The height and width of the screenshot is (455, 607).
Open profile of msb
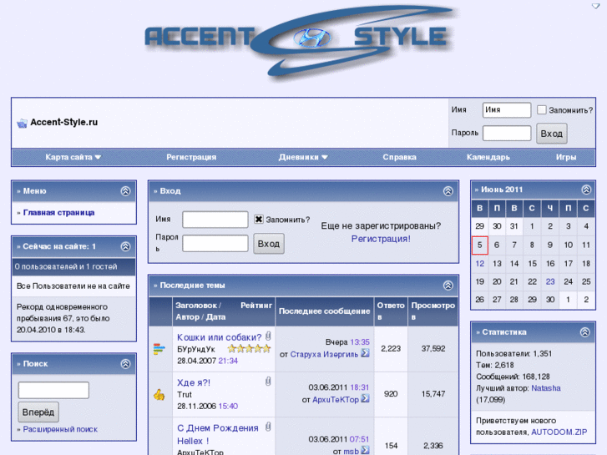[x=352, y=451]
